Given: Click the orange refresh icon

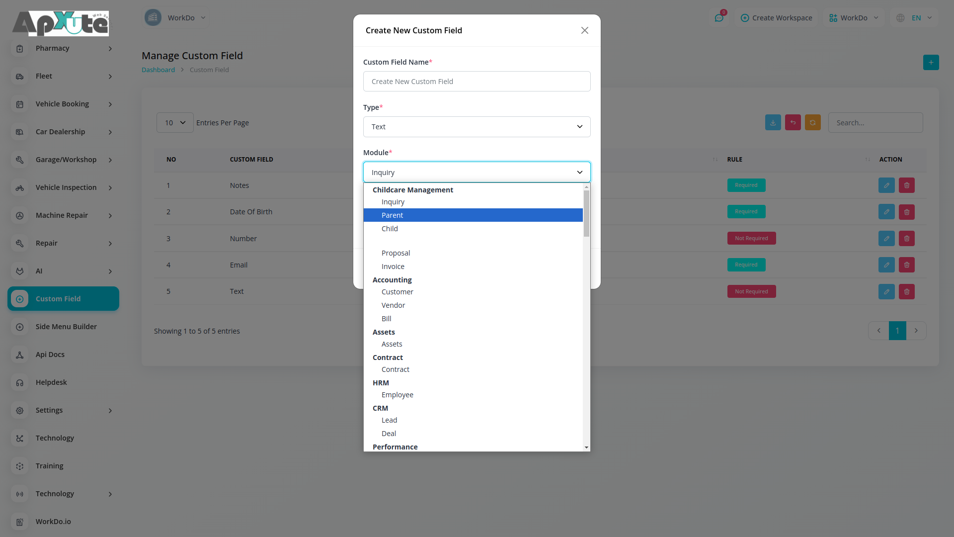Looking at the screenshot, I should click(812, 123).
